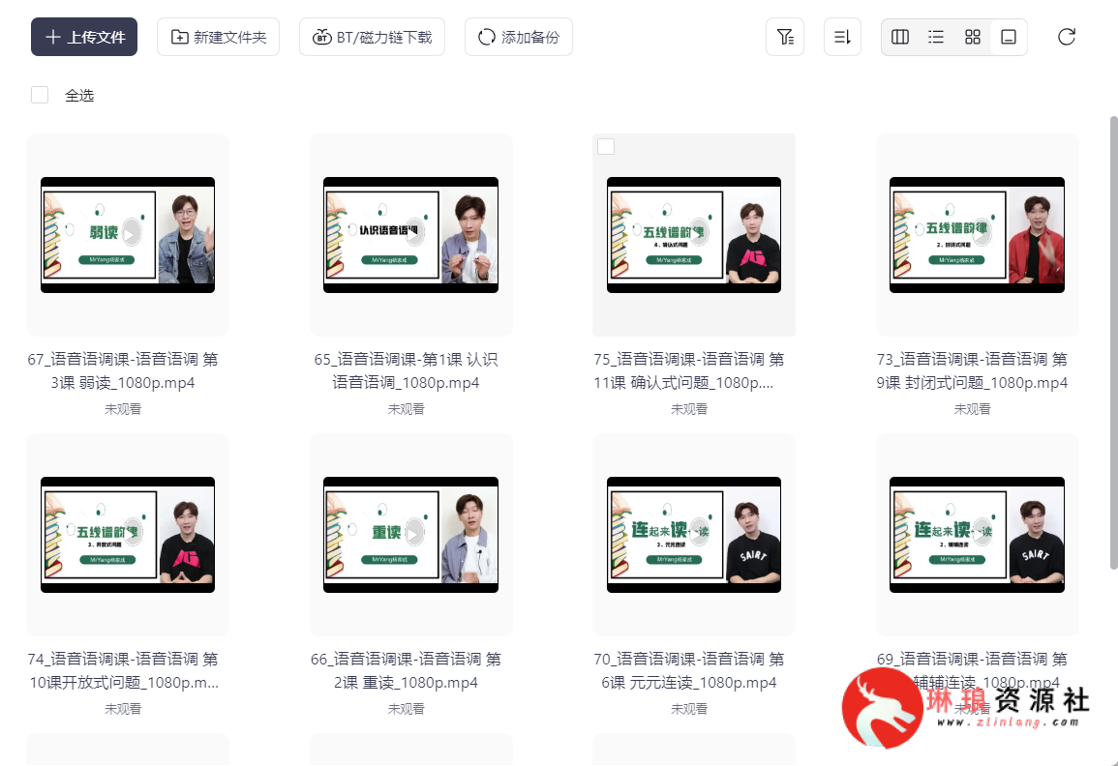Screen dimensions: 1118x766
Task: Open thumbnail of 73_ 第9课 封闭式问题 video
Action: coord(977,235)
